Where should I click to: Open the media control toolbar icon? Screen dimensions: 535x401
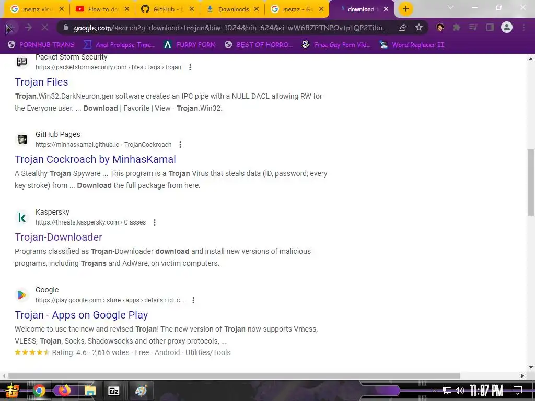click(x=473, y=27)
